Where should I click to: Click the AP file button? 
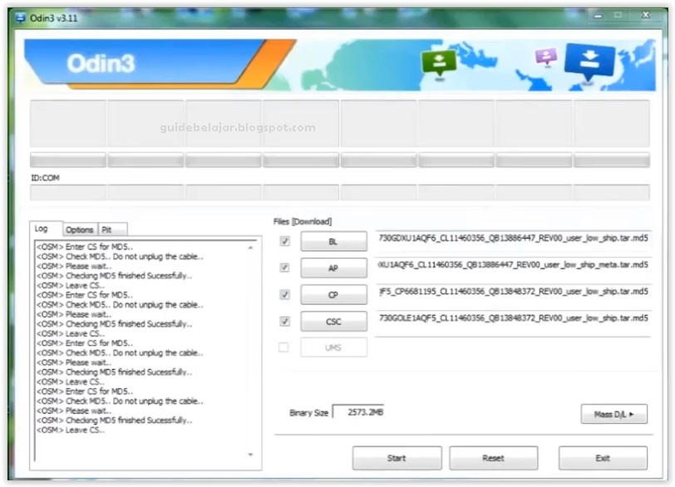(x=333, y=268)
